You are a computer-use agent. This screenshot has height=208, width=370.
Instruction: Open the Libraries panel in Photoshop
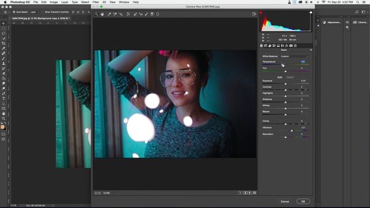point(361,22)
